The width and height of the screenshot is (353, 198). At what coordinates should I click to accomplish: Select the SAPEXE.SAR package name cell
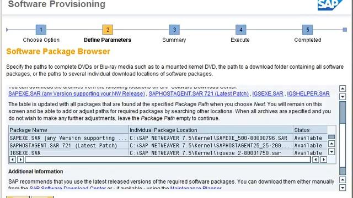coord(68,138)
